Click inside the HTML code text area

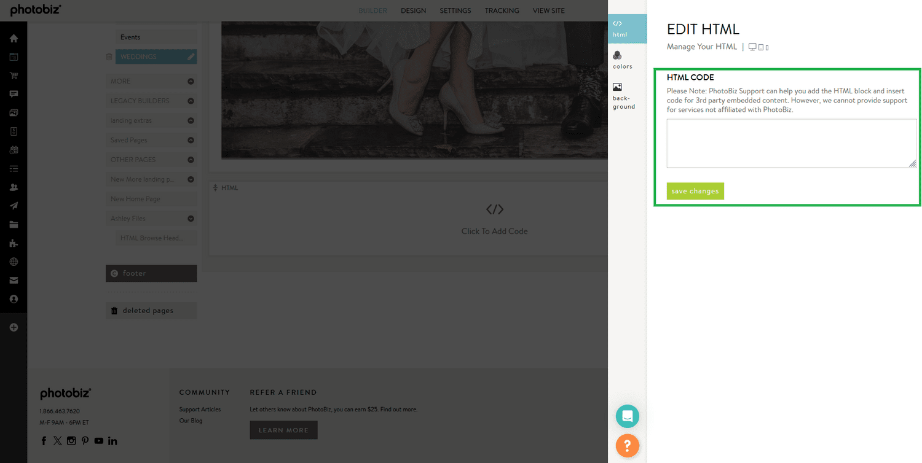tap(790, 142)
